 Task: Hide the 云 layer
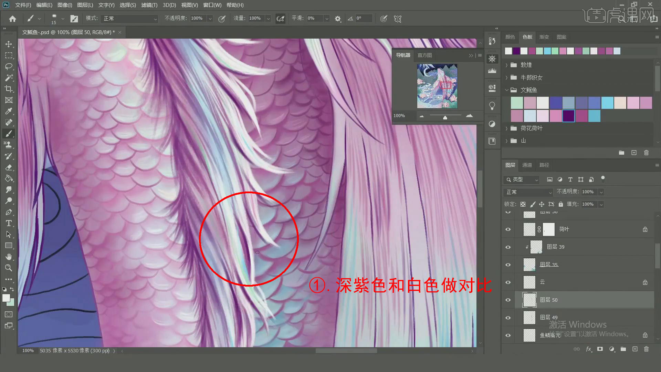click(508, 282)
